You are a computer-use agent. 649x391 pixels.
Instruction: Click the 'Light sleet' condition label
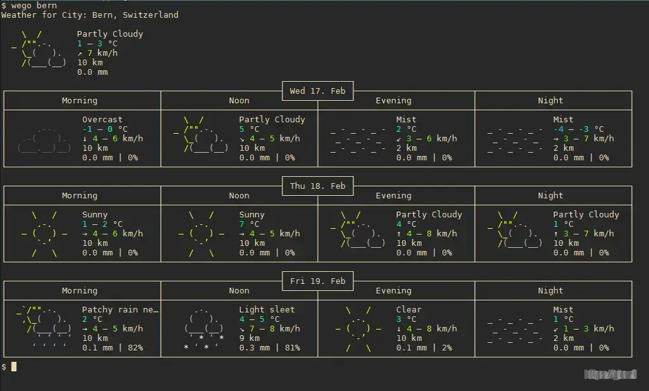(x=267, y=309)
